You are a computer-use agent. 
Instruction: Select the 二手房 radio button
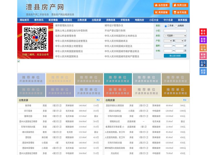166,26
